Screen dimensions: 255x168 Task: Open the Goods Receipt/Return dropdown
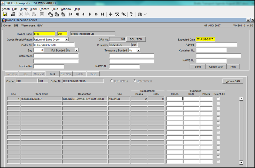click(x=67, y=39)
